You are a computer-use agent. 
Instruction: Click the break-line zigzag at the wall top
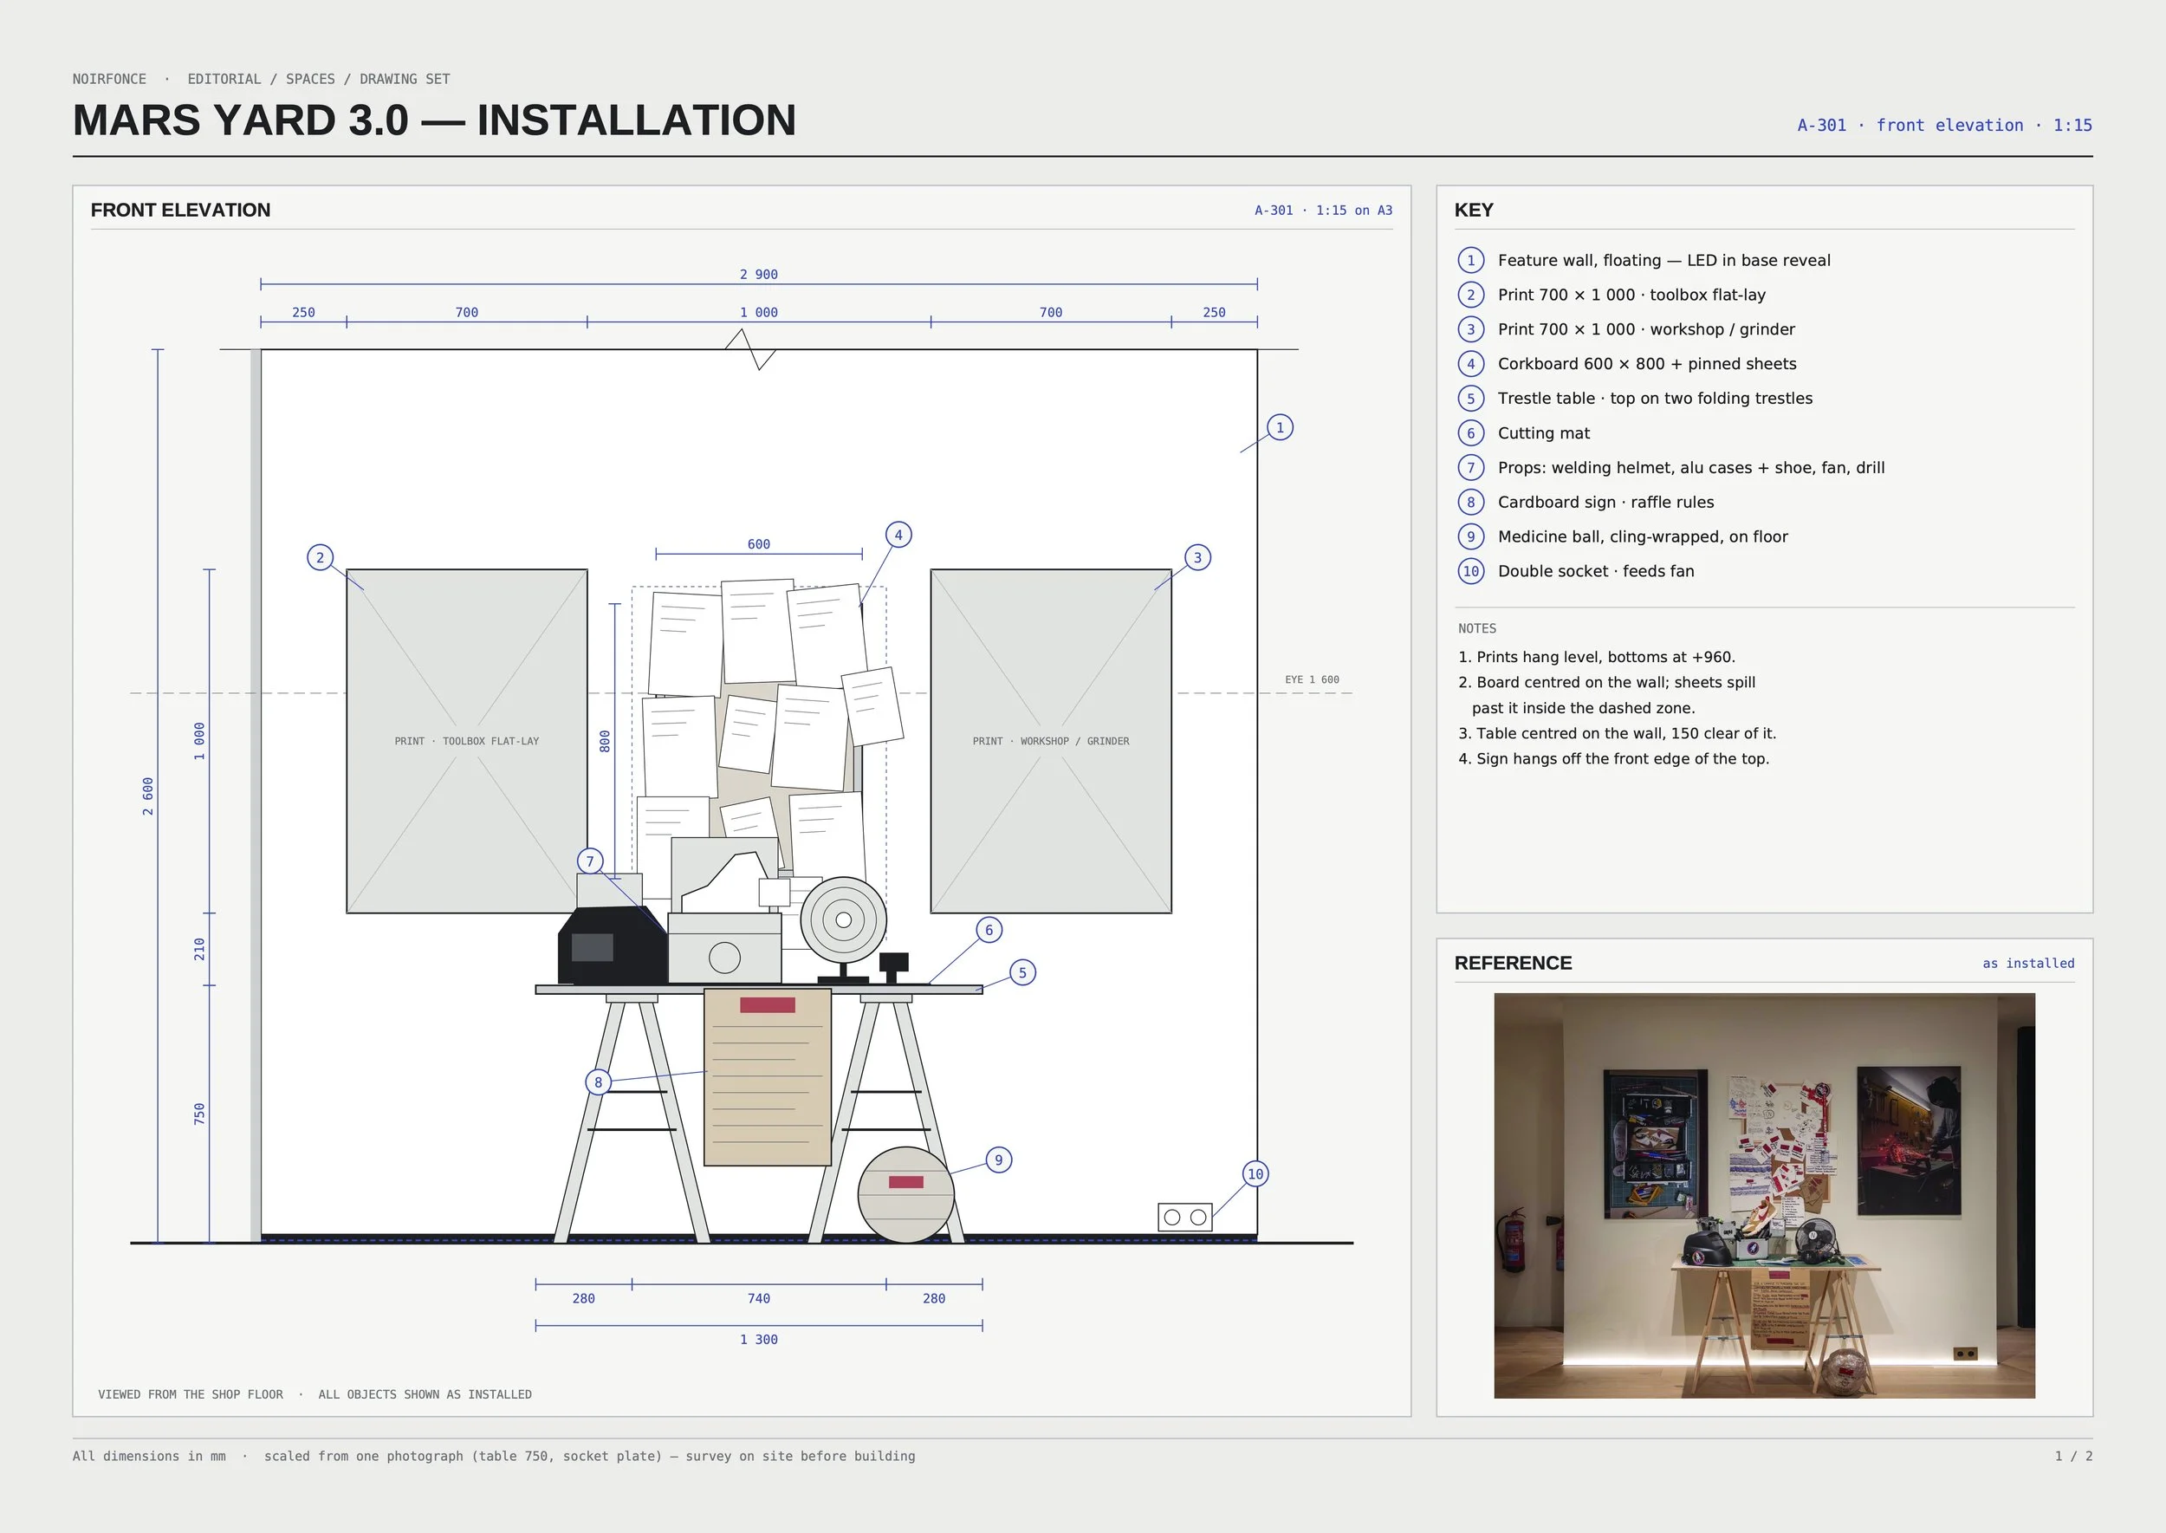pos(751,349)
